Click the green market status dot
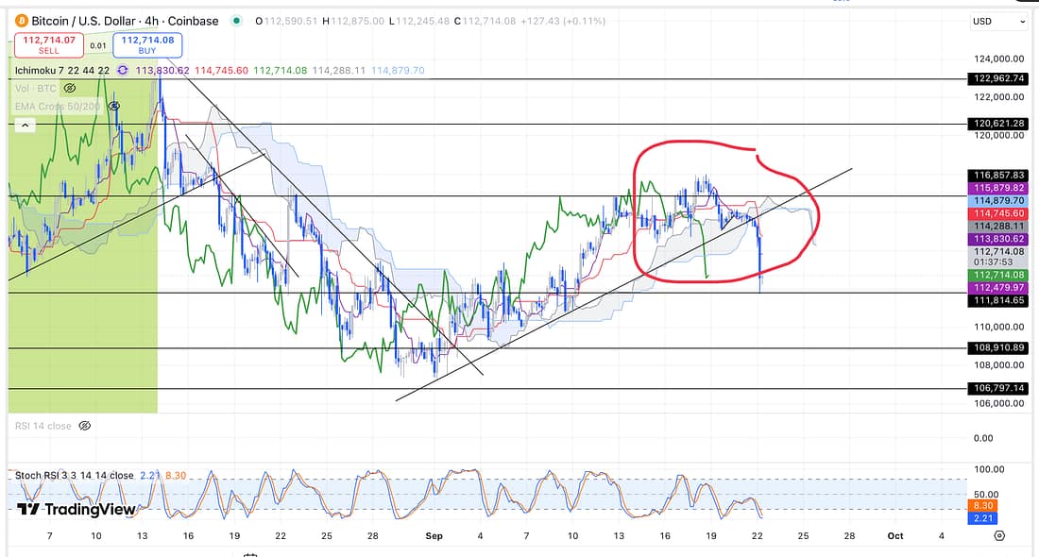 coord(235,21)
